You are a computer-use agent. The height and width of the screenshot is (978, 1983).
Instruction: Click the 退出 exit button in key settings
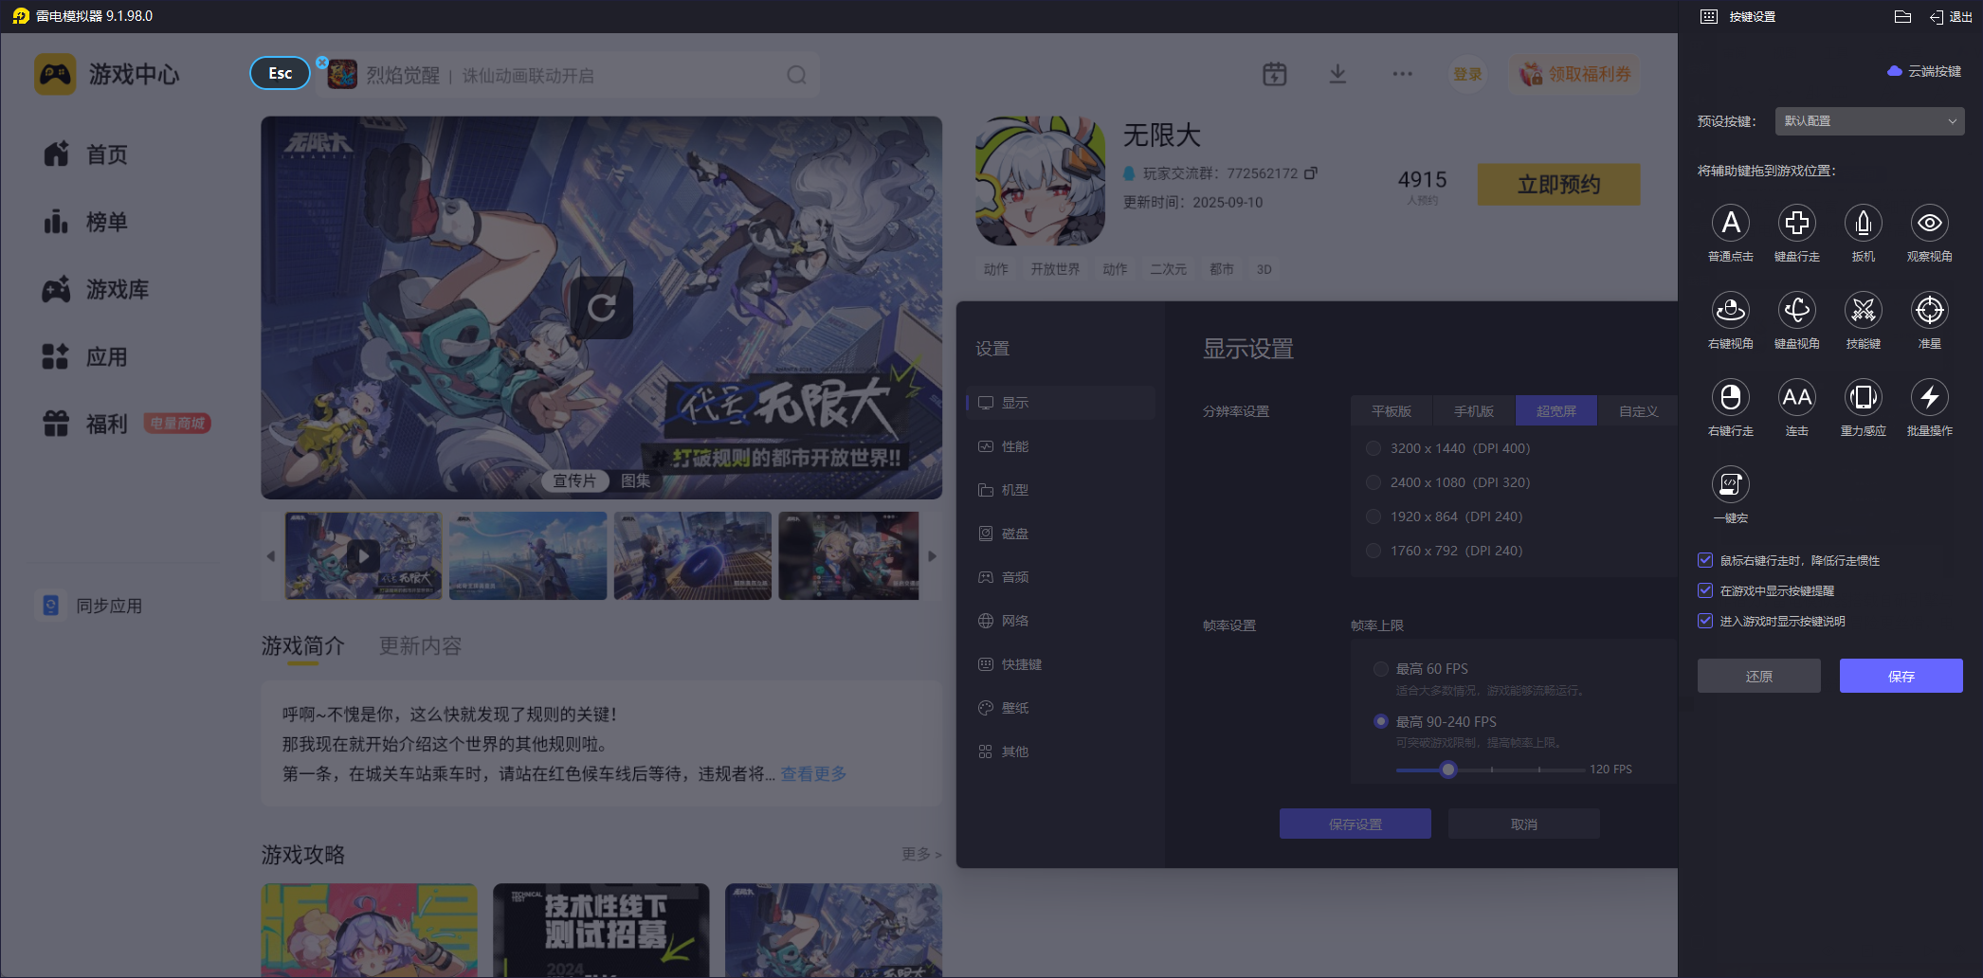click(x=1951, y=17)
